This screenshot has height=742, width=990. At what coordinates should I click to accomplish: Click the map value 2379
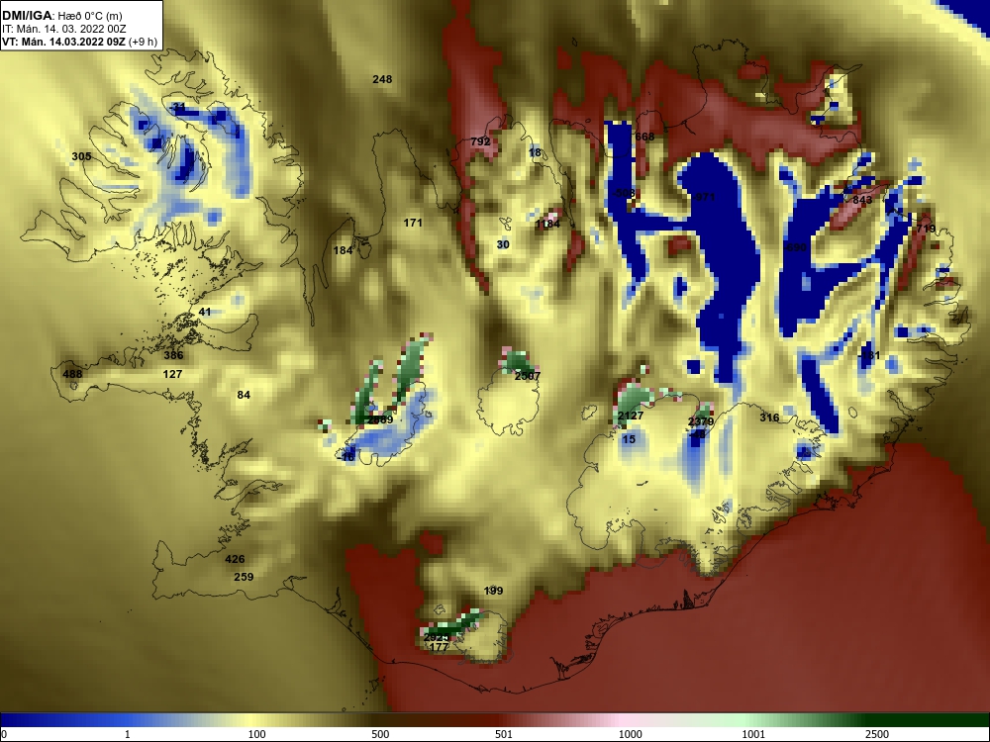(x=701, y=421)
